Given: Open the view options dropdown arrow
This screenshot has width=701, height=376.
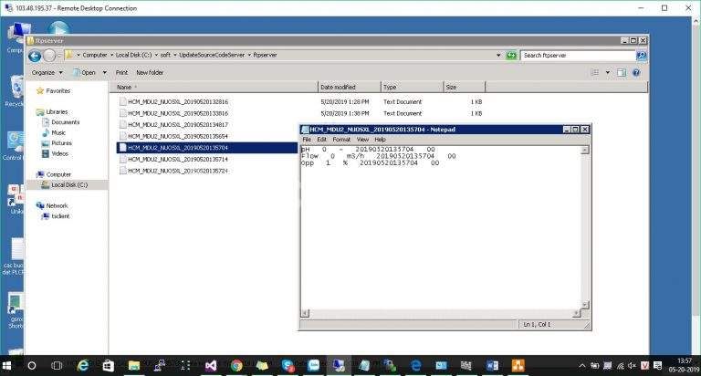Looking at the screenshot, I should pyautogui.click(x=608, y=72).
